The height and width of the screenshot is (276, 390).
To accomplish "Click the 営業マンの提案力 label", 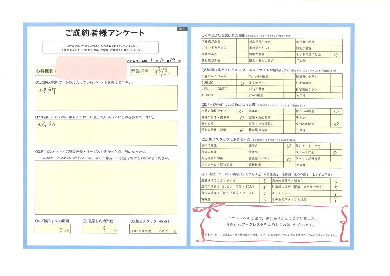I will coord(261,124).
